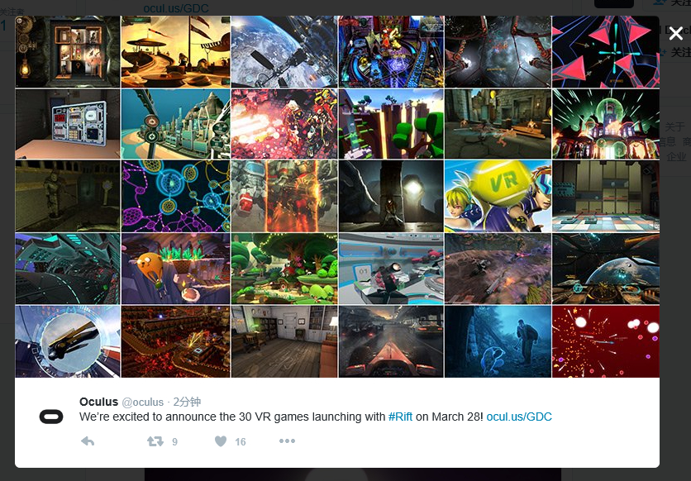Close the photo lightbox overlay
691x481 pixels.
675,32
